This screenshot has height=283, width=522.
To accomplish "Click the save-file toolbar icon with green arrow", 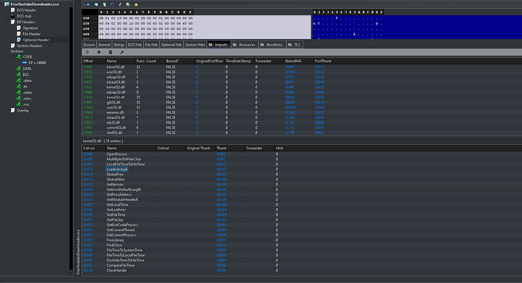I will (x=104, y=5).
